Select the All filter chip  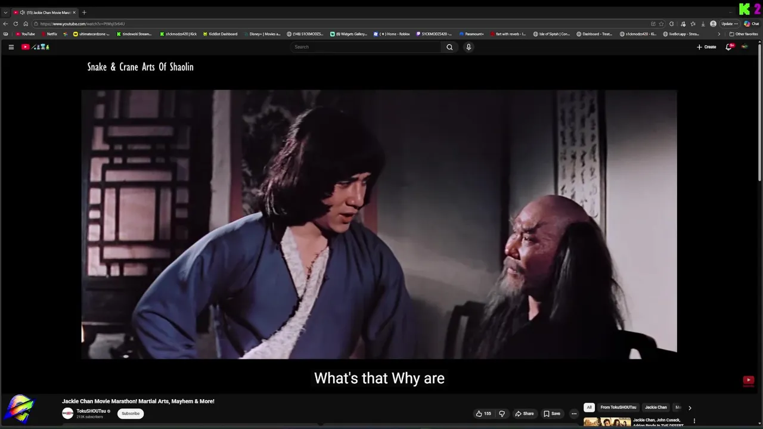click(589, 408)
